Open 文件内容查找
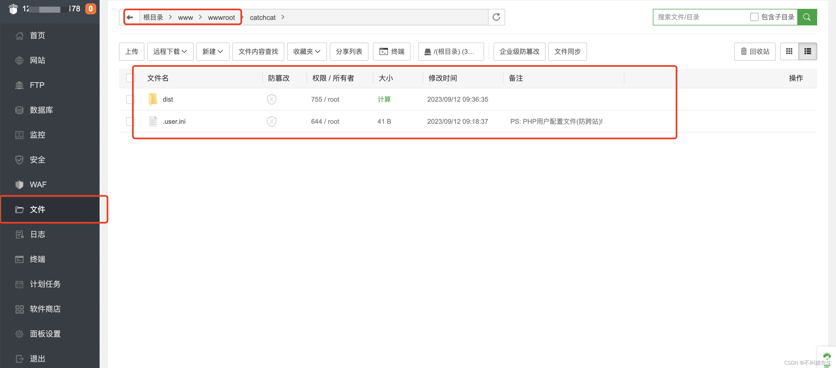 pyautogui.click(x=258, y=51)
